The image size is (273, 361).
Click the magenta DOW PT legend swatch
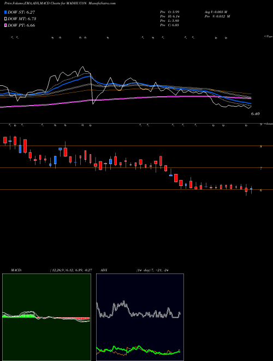click(6, 25)
